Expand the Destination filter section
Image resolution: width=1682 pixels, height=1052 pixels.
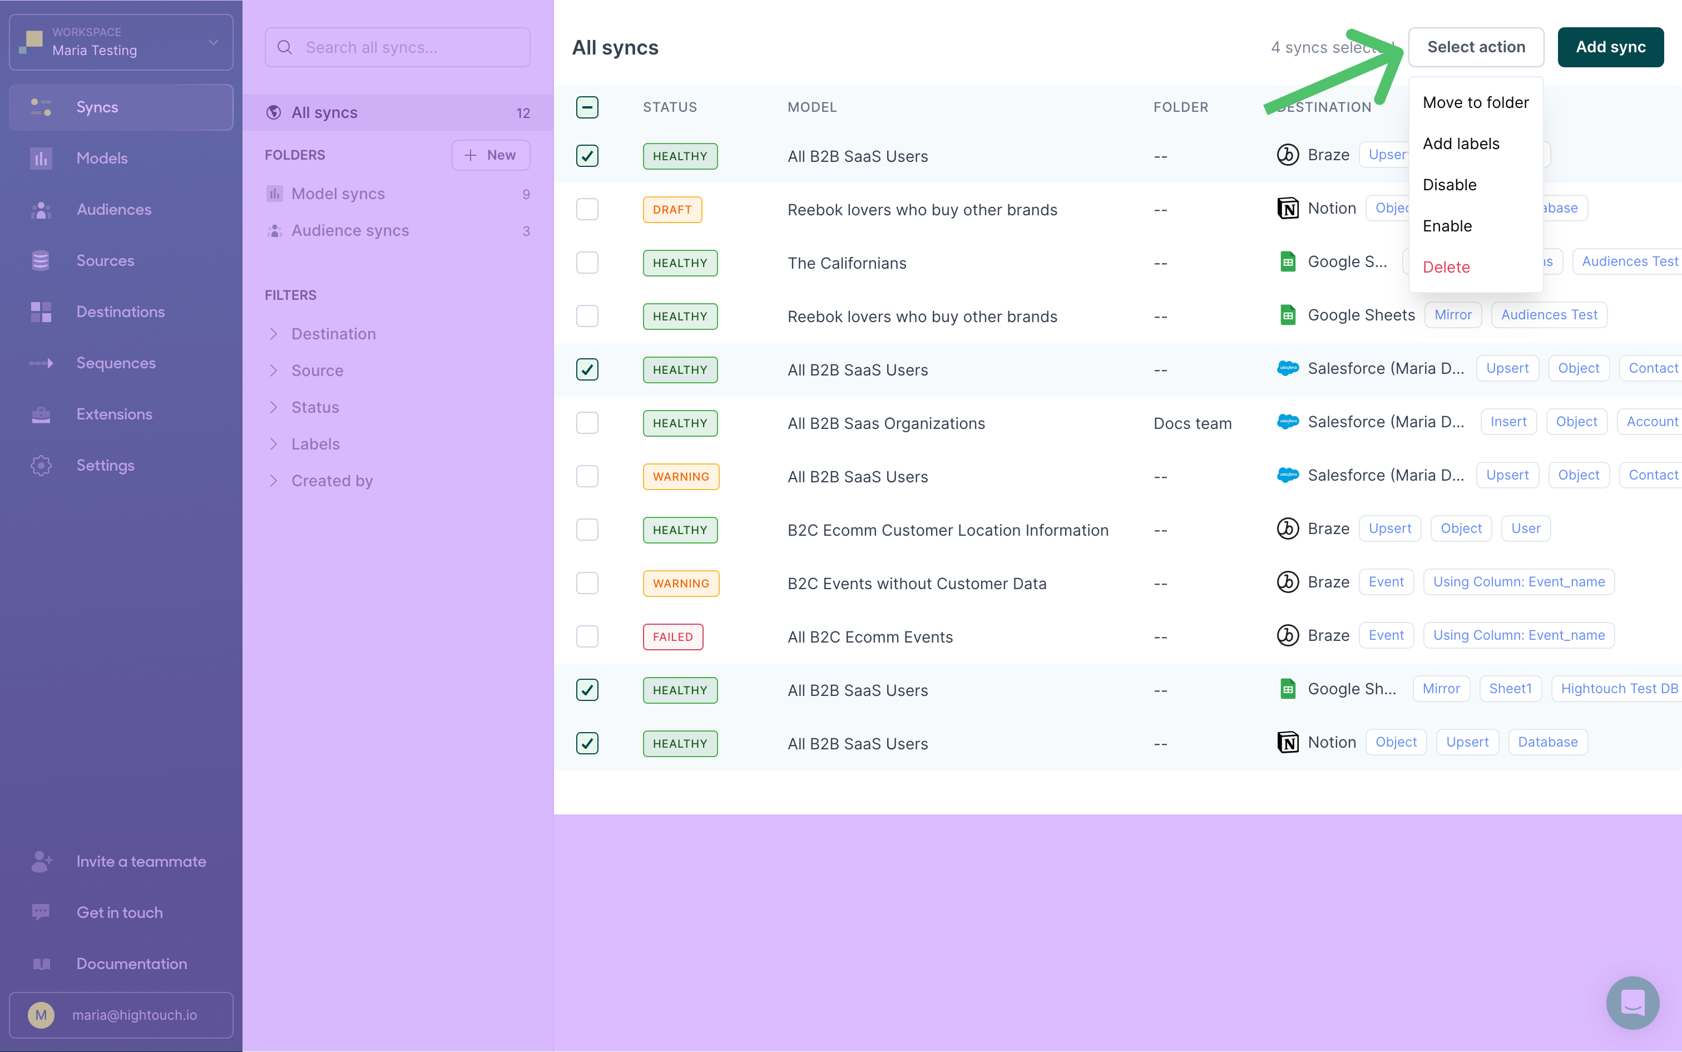pyautogui.click(x=333, y=333)
